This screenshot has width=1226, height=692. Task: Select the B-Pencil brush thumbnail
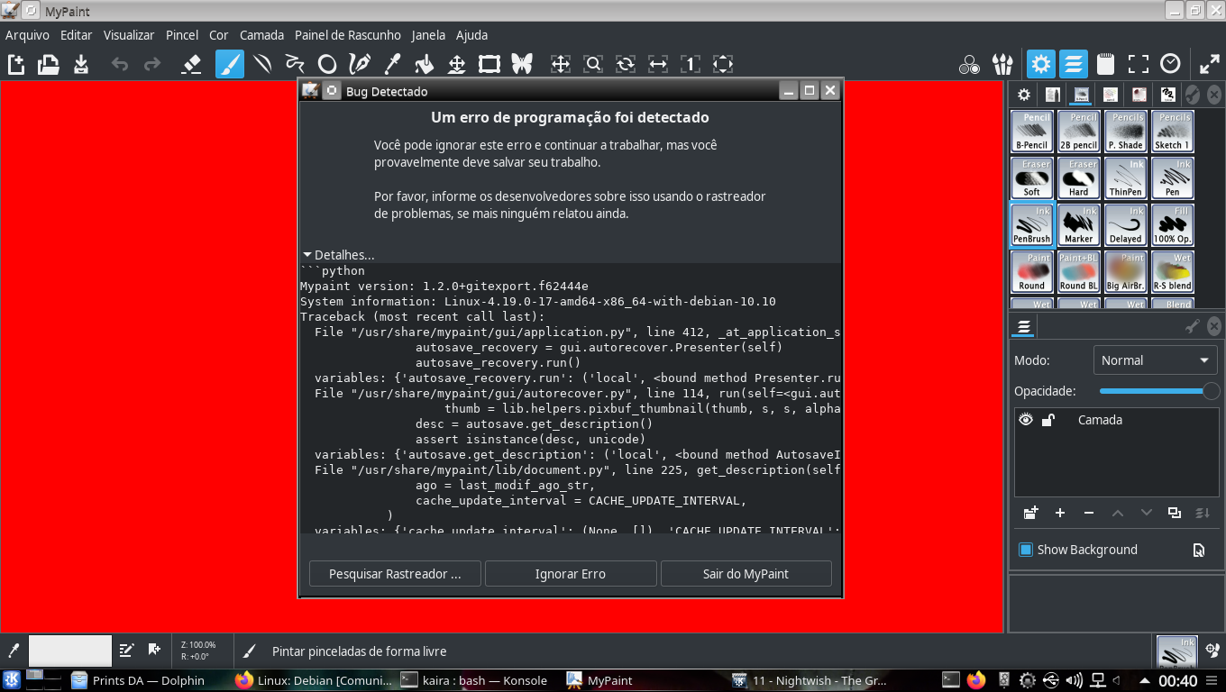pyautogui.click(x=1032, y=132)
